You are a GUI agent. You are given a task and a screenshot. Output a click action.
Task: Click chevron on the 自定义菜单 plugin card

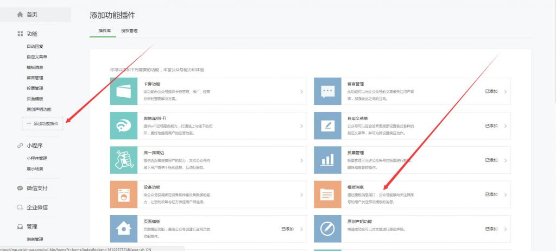pos(506,126)
